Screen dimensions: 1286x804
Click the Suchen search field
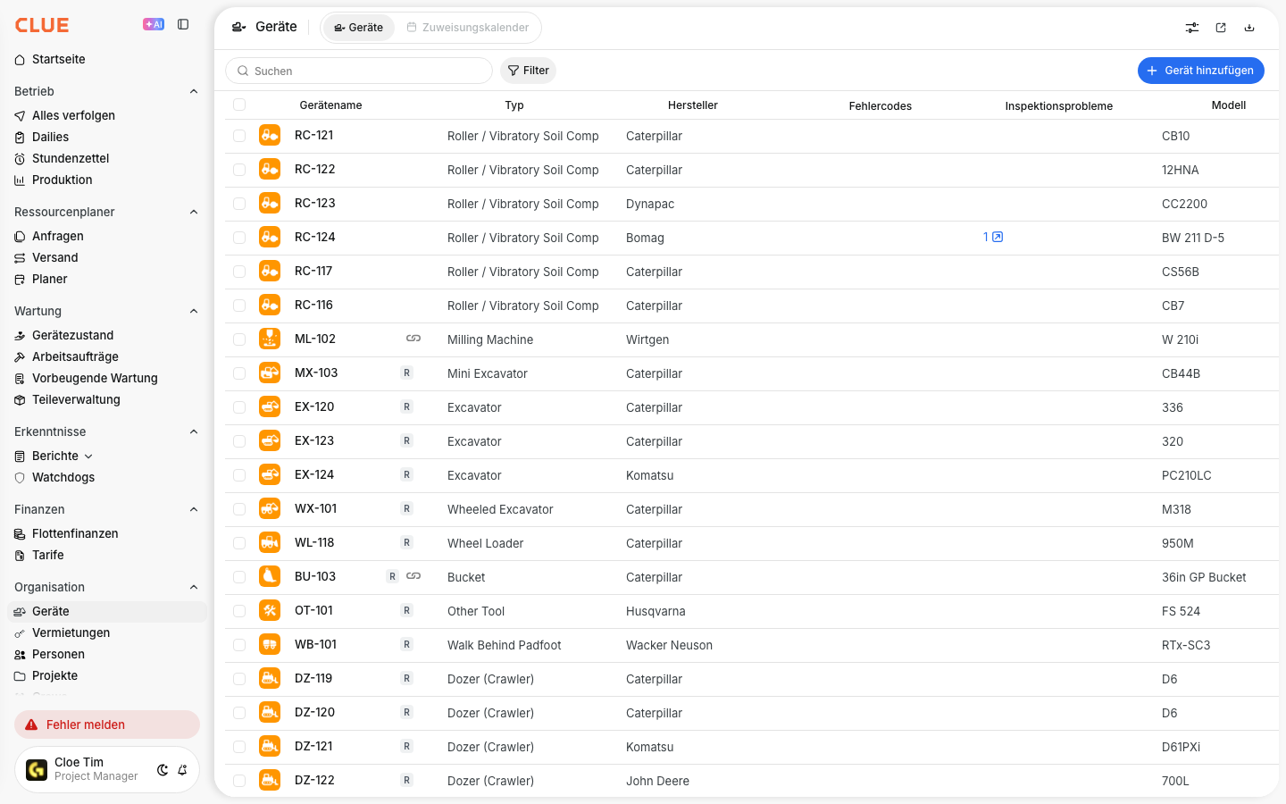tap(359, 71)
